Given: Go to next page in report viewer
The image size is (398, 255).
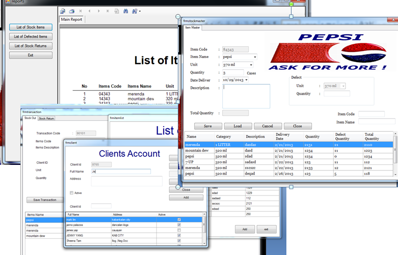Looking at the screenshot, I should point(98,11).
